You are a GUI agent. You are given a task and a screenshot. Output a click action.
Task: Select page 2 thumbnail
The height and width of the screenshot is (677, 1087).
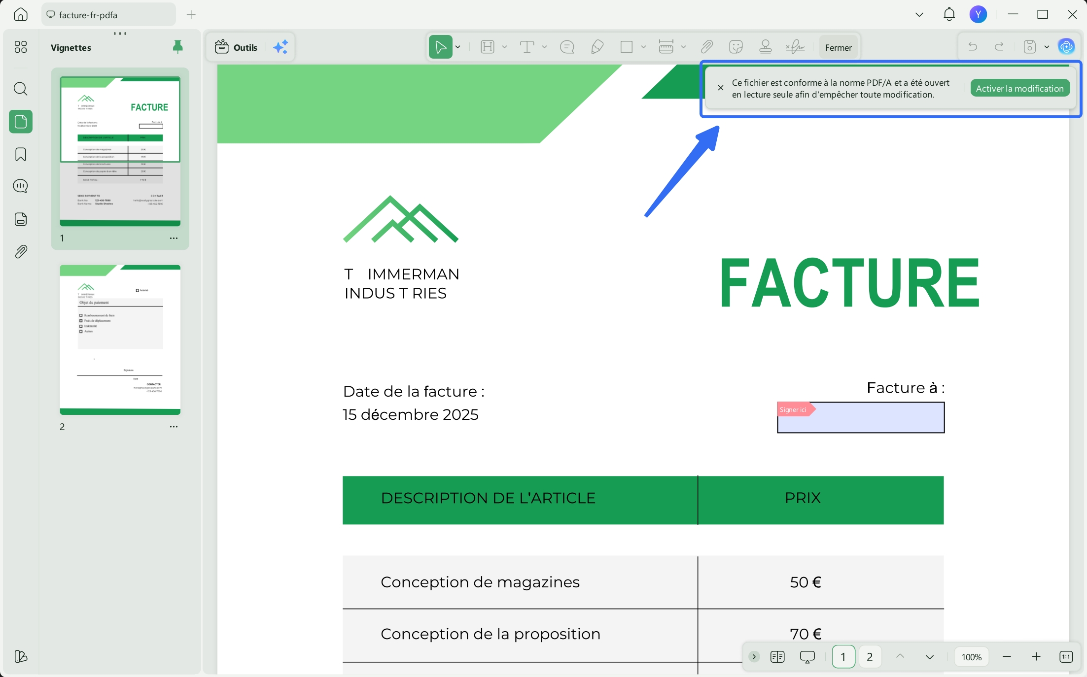click(x=120, y=339)
